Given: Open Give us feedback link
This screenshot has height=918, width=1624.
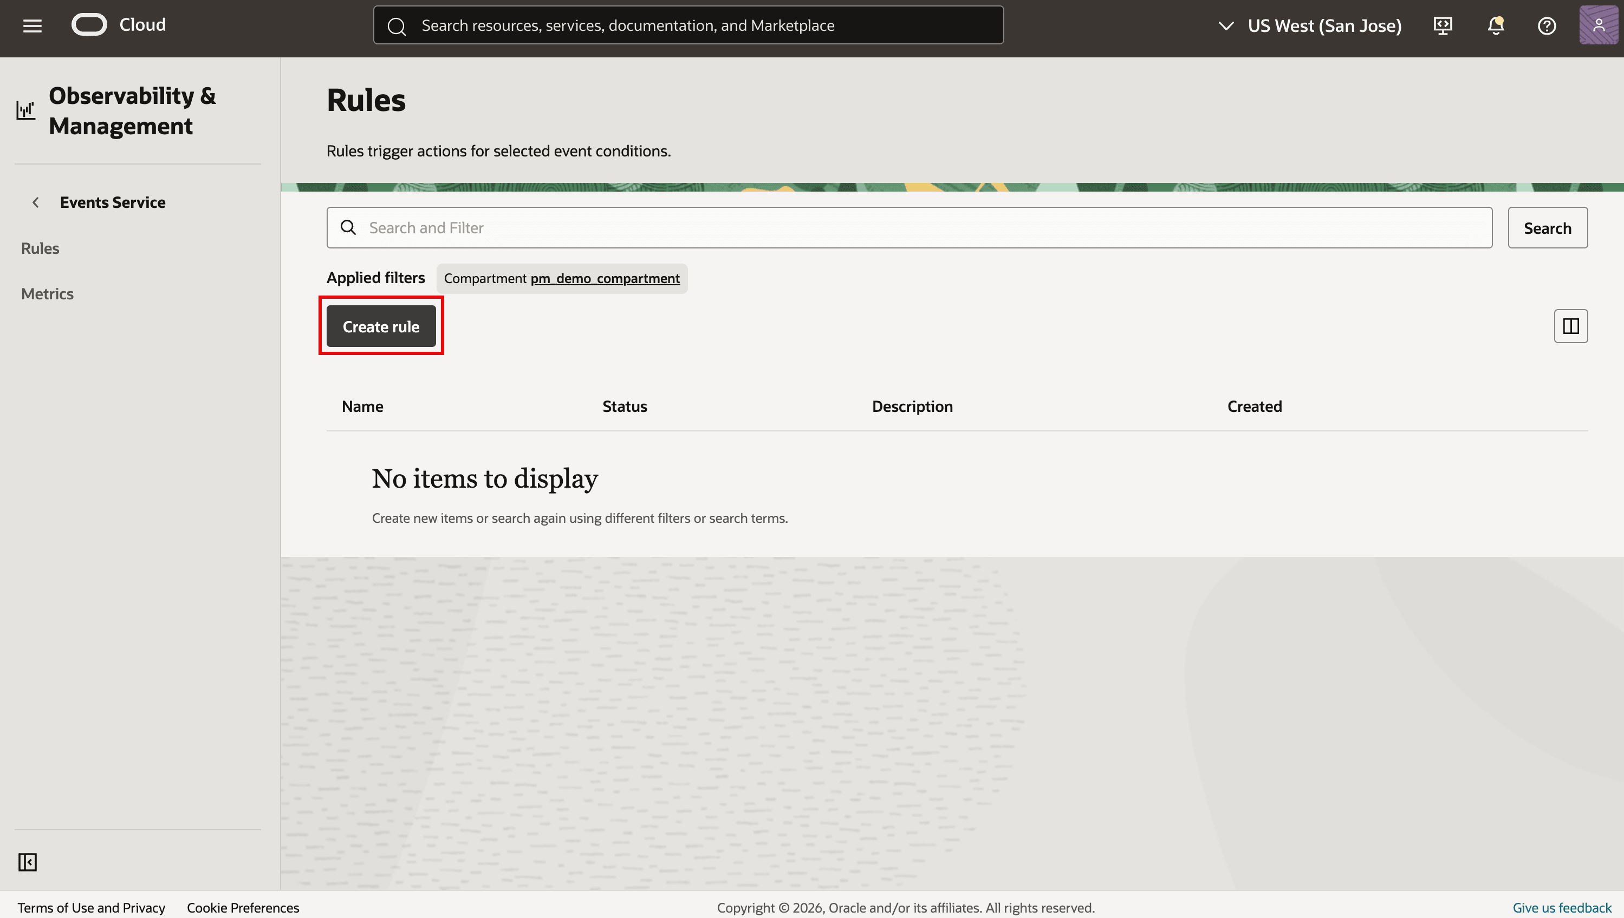Looking at the screenshot, I should coord(1562,907).
